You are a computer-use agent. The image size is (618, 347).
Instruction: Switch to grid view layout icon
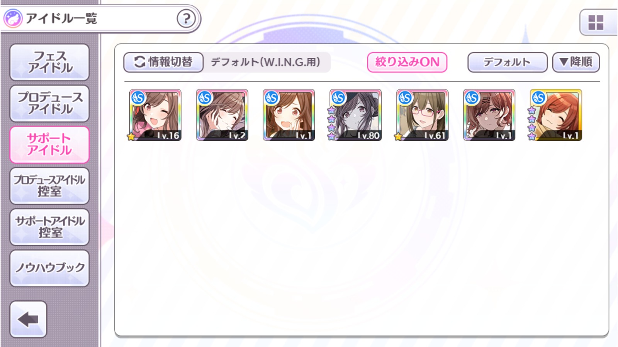tap(596, 22)
